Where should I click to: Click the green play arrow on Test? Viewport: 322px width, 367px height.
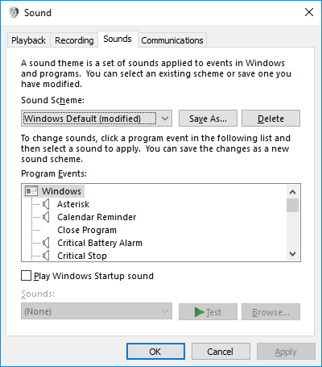click(x=200, y=312)
